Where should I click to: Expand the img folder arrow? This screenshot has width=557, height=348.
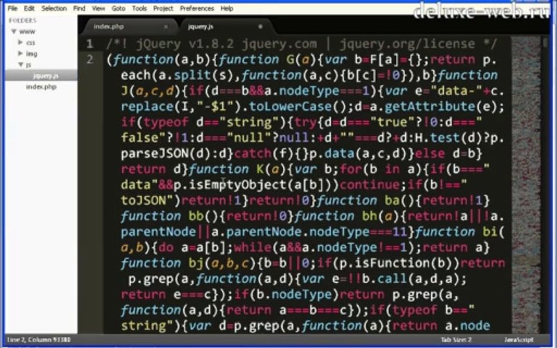(21, 53)
